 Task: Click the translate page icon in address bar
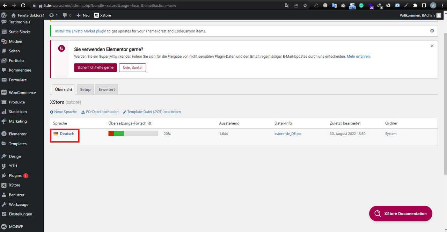(x=287, y=5)
